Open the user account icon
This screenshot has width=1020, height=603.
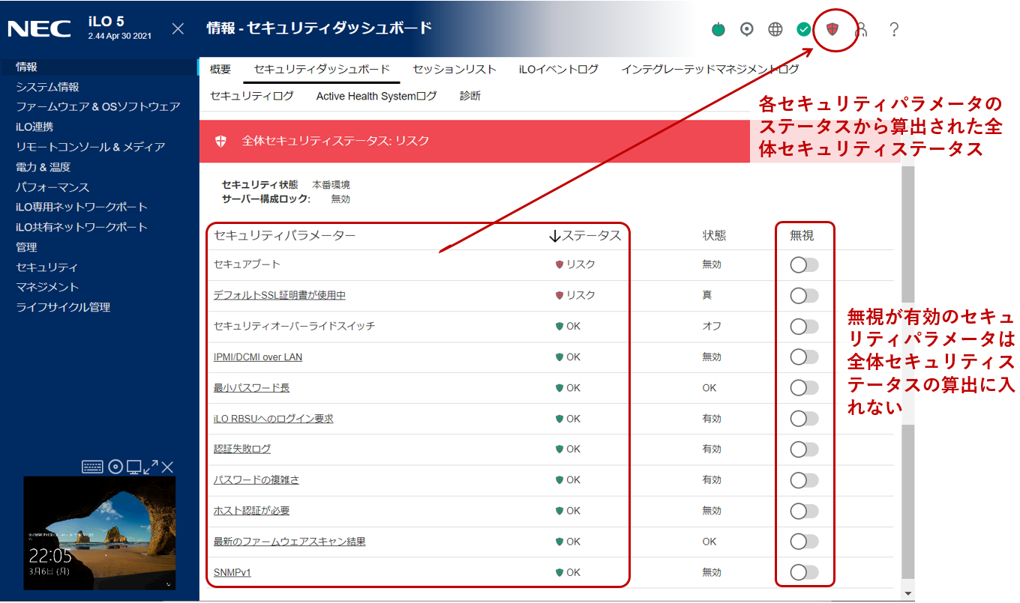pos(861,29)
